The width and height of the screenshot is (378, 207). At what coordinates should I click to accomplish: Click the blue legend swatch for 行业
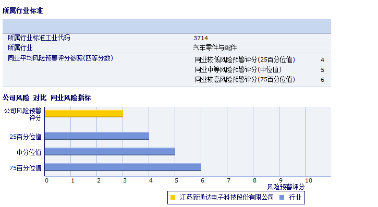[x=282, y=198]
